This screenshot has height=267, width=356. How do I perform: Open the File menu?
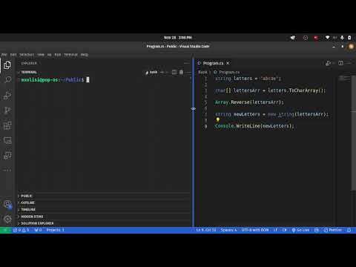4,55
